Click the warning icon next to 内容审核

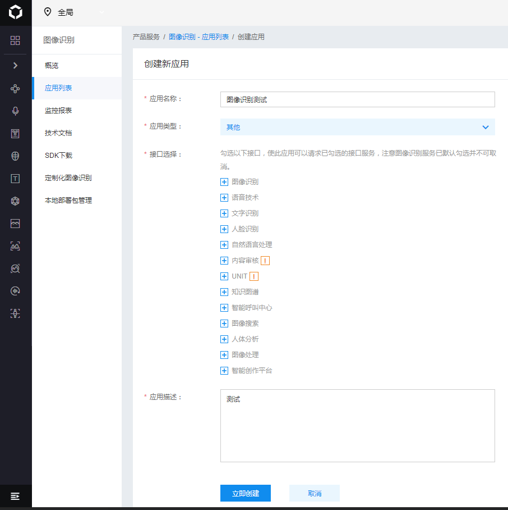point(265,261)
